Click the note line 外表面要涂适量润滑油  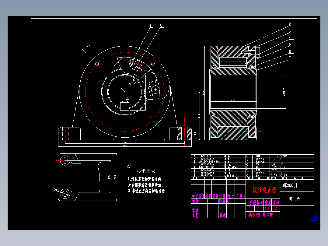[x=145, y=185]
